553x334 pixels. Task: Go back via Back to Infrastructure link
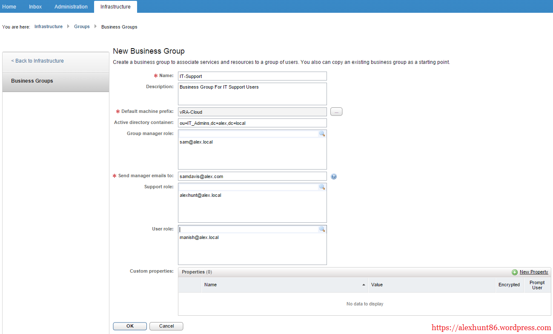point(37,61)
